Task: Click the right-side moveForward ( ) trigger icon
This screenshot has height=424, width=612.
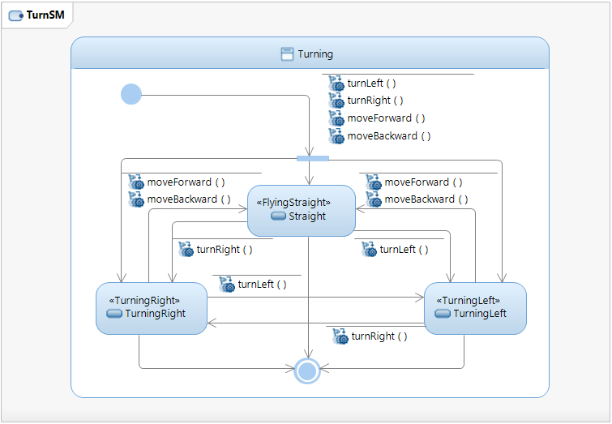Action: [x=374, y=182]
